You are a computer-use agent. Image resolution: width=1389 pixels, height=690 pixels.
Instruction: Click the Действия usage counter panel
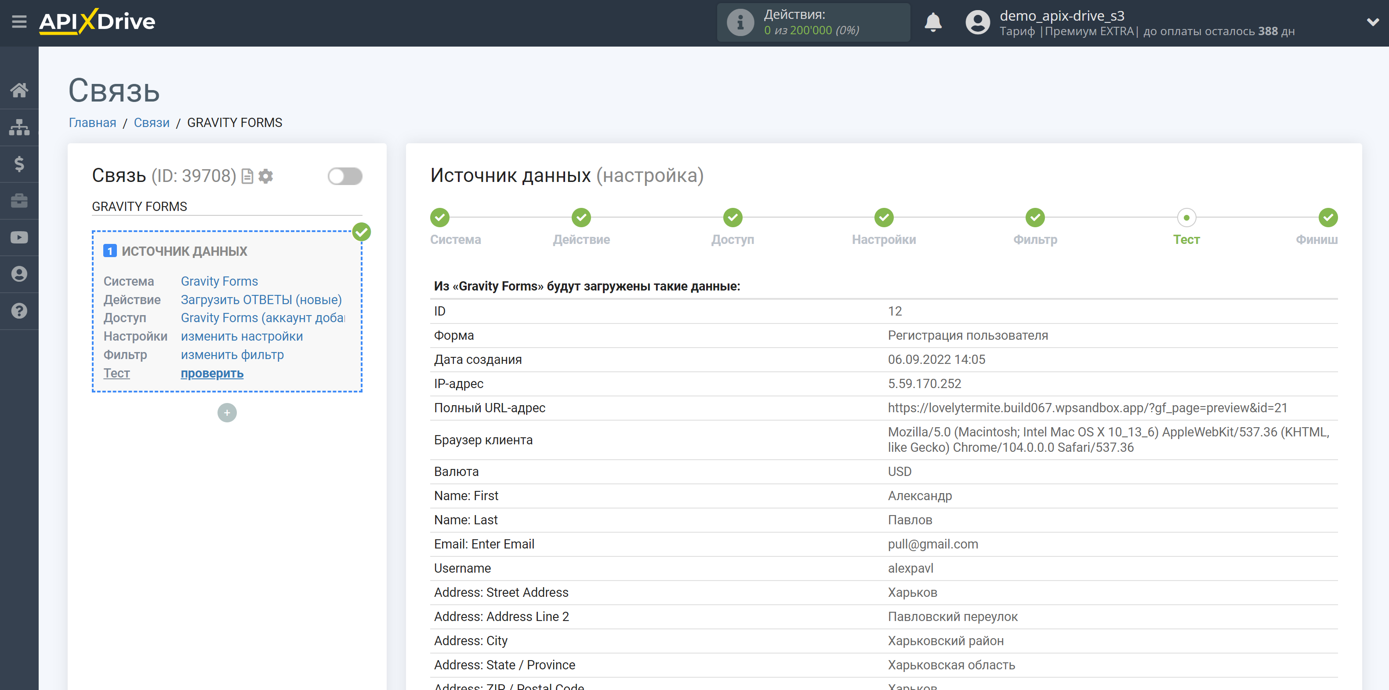pyautogui.click(x=813, y=23)
